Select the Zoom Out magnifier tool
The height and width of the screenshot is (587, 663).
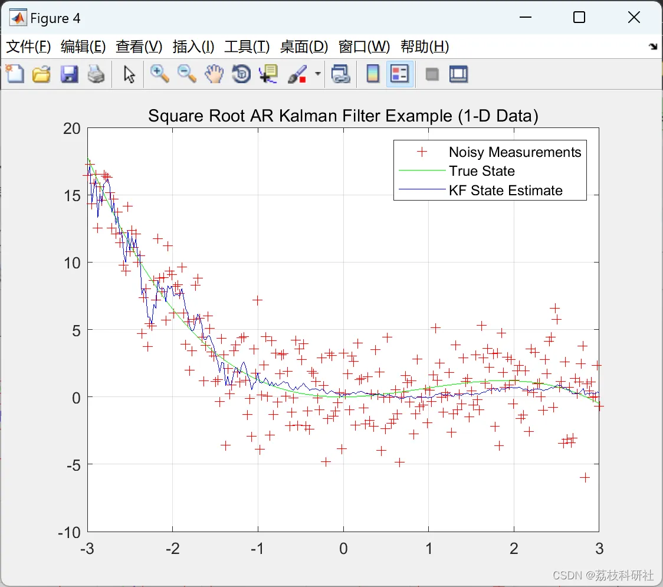pos(186,74)
